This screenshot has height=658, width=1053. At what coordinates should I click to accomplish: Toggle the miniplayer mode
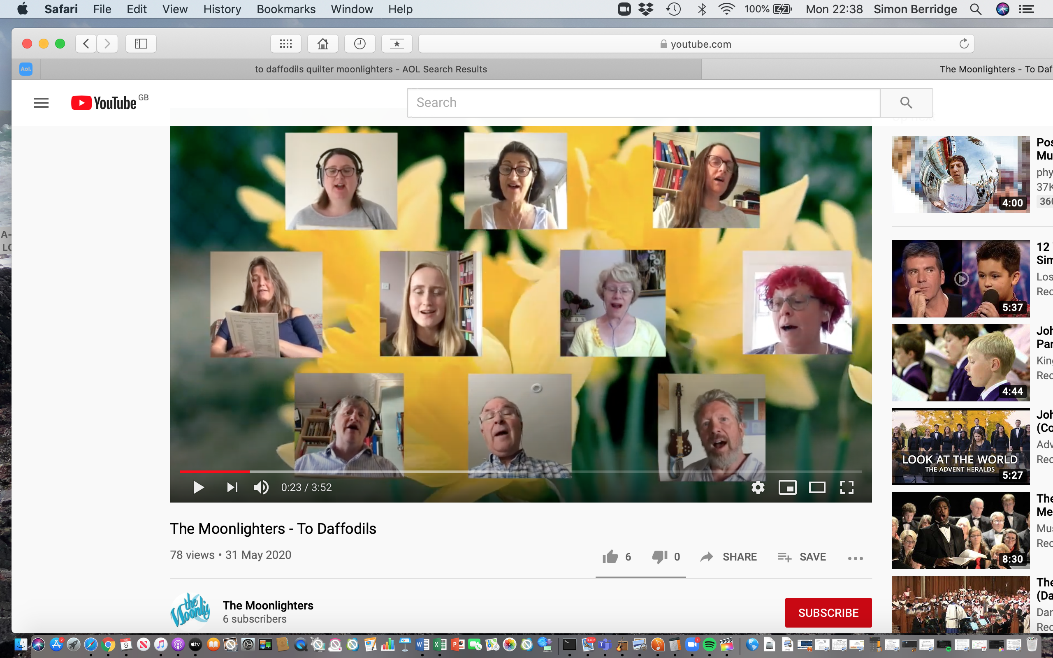point(788,487)
